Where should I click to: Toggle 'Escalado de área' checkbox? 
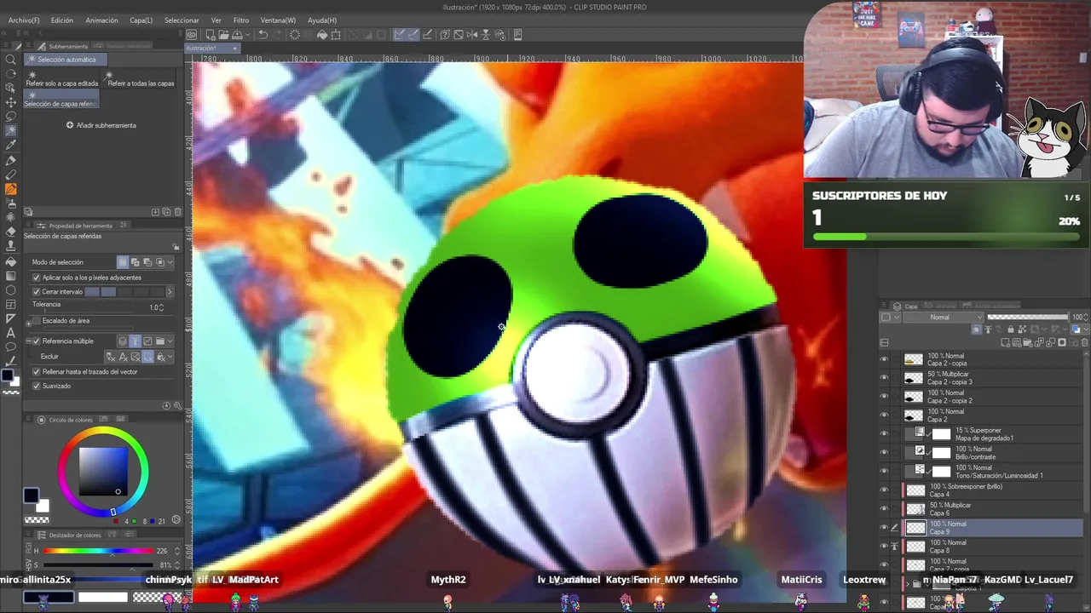[37, 321]
